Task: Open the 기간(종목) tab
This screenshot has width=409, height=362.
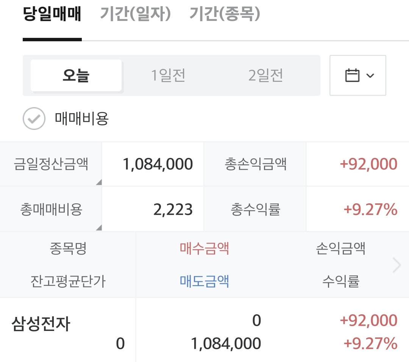Action: coord(225,14)
